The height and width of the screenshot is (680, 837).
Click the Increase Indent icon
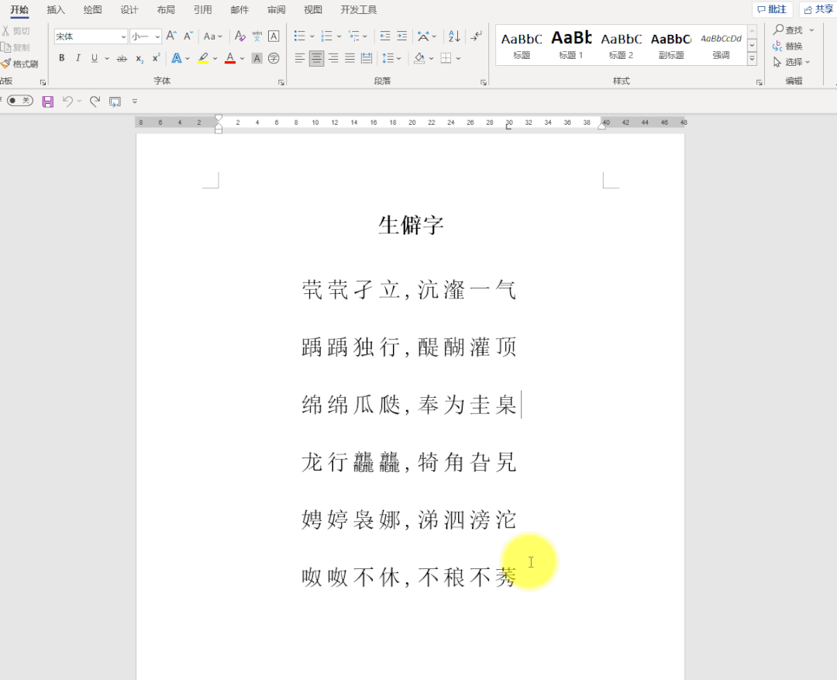tap(403, 36)
